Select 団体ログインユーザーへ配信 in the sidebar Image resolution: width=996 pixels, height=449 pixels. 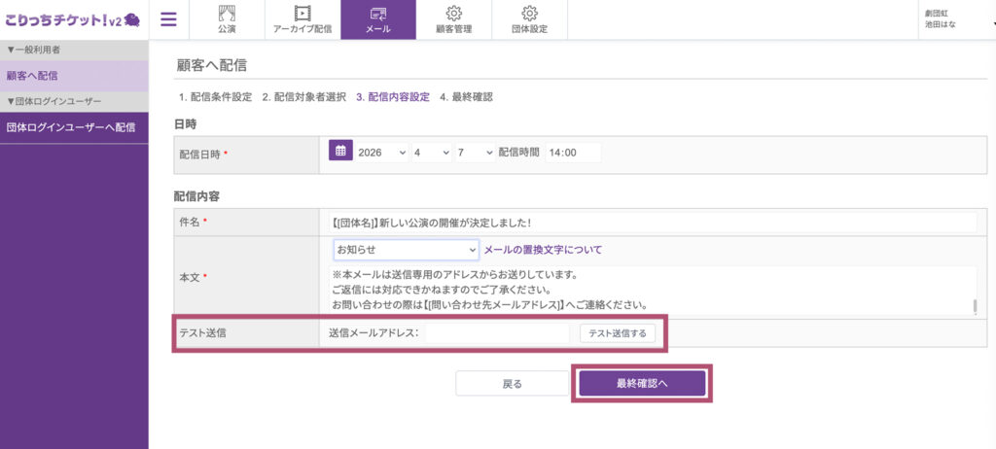(74, 127)
